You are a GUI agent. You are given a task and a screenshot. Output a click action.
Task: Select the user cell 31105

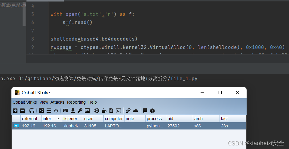point(93,126)
